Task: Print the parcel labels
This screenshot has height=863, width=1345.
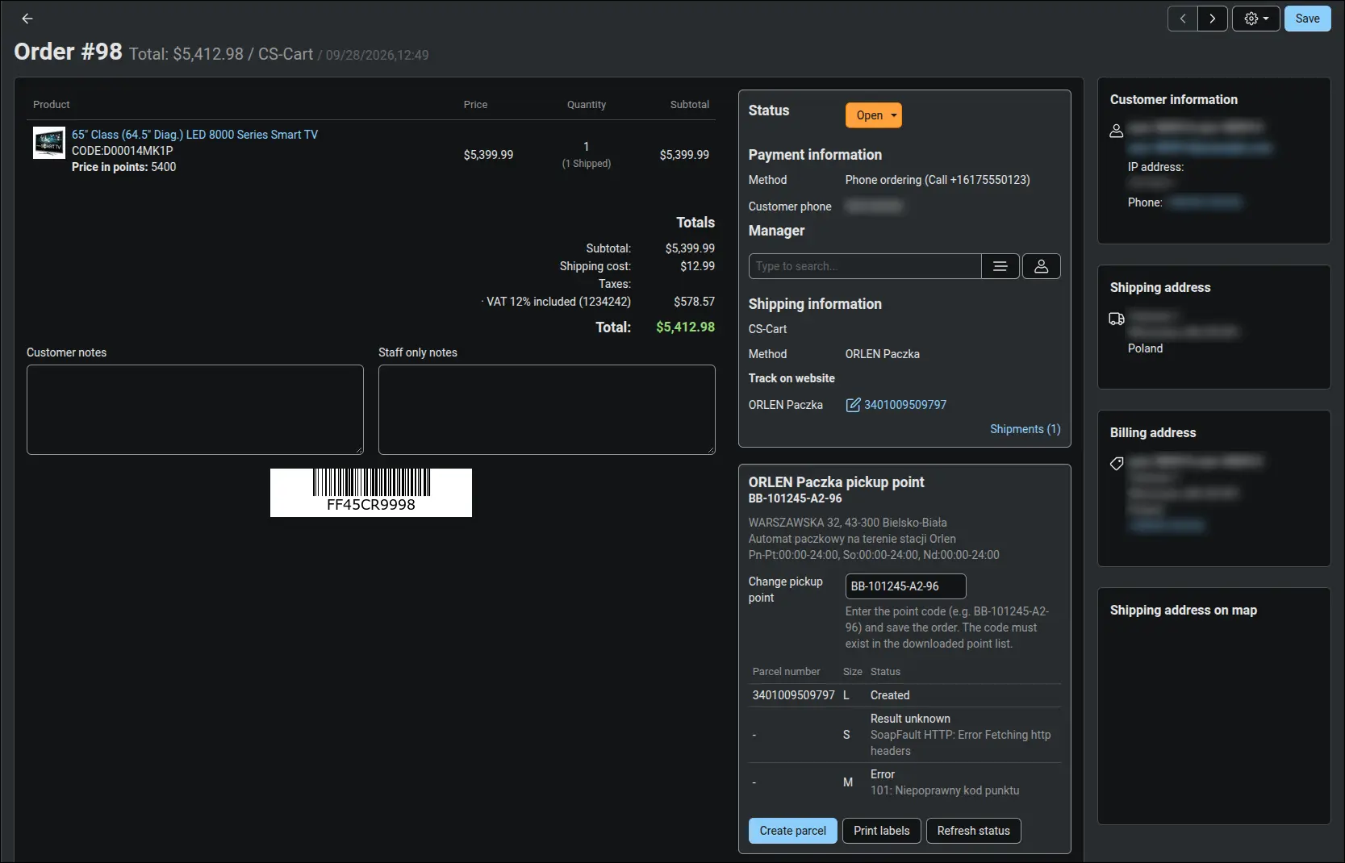Action: click(x=882, y=831)
